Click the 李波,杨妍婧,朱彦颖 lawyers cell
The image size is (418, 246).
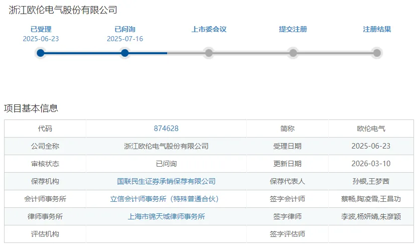click(371, 217)
